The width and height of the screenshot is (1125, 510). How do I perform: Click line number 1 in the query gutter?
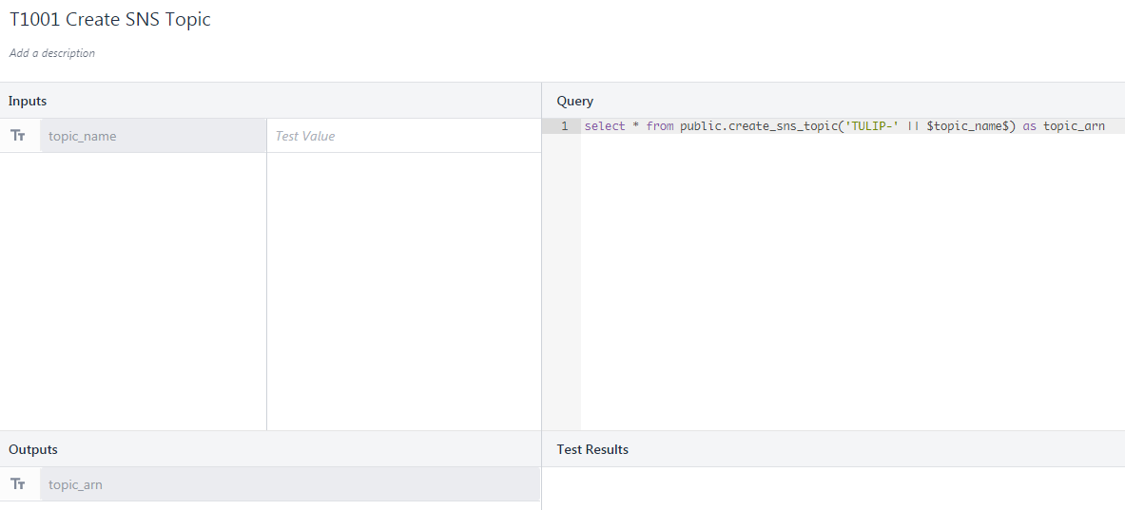coord(564,126)
